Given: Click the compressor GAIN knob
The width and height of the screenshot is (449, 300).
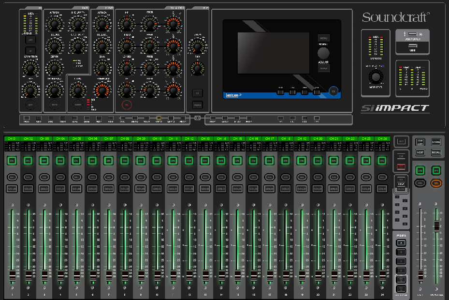Looking at the screenshot, I should (x=102, y=68).
